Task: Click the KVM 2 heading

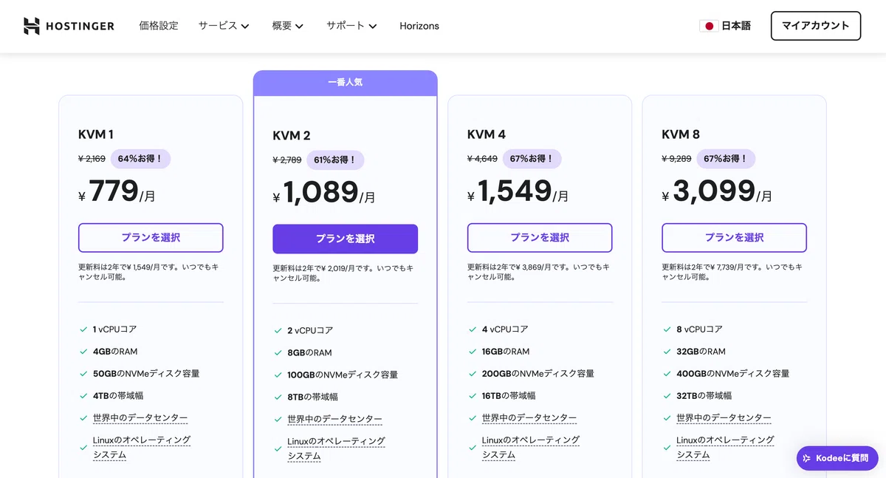Action: coord(292,136)
